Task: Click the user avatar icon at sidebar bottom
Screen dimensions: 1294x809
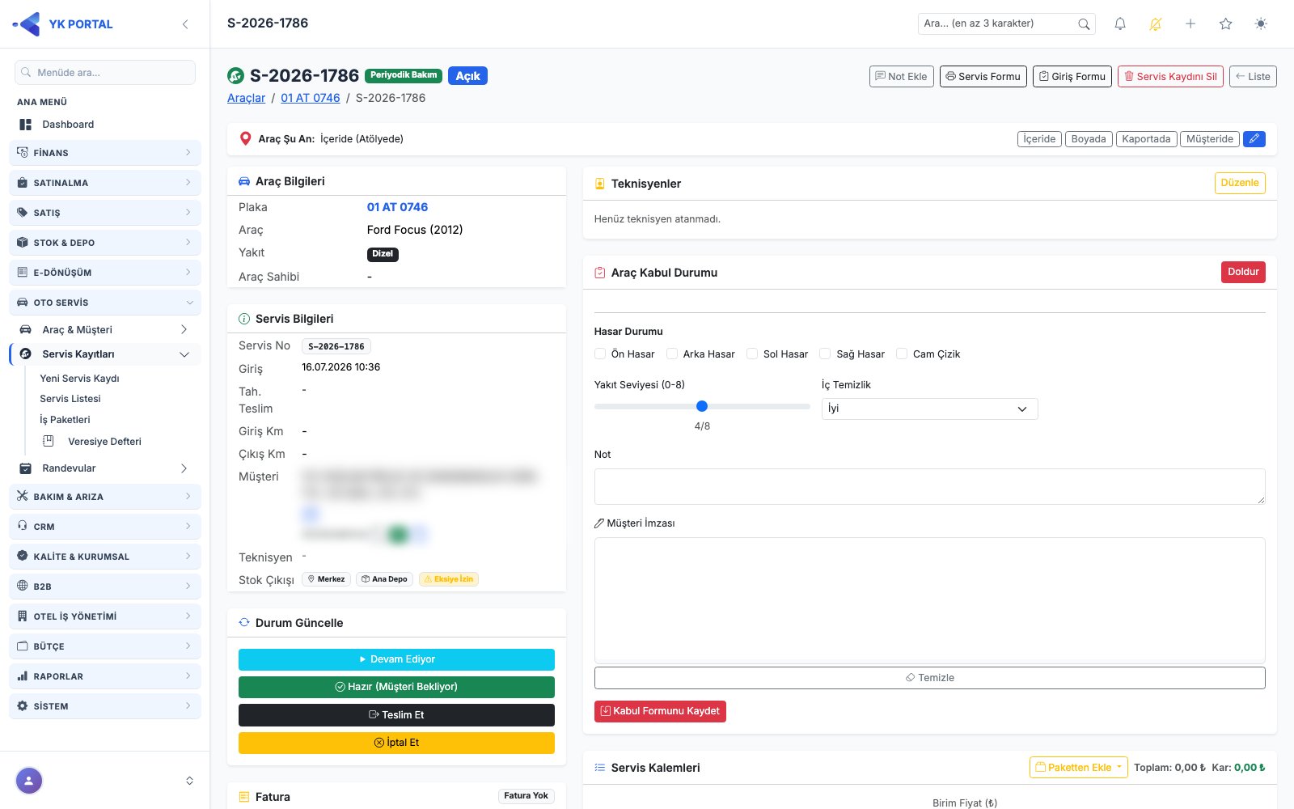Action: point(29,781)
